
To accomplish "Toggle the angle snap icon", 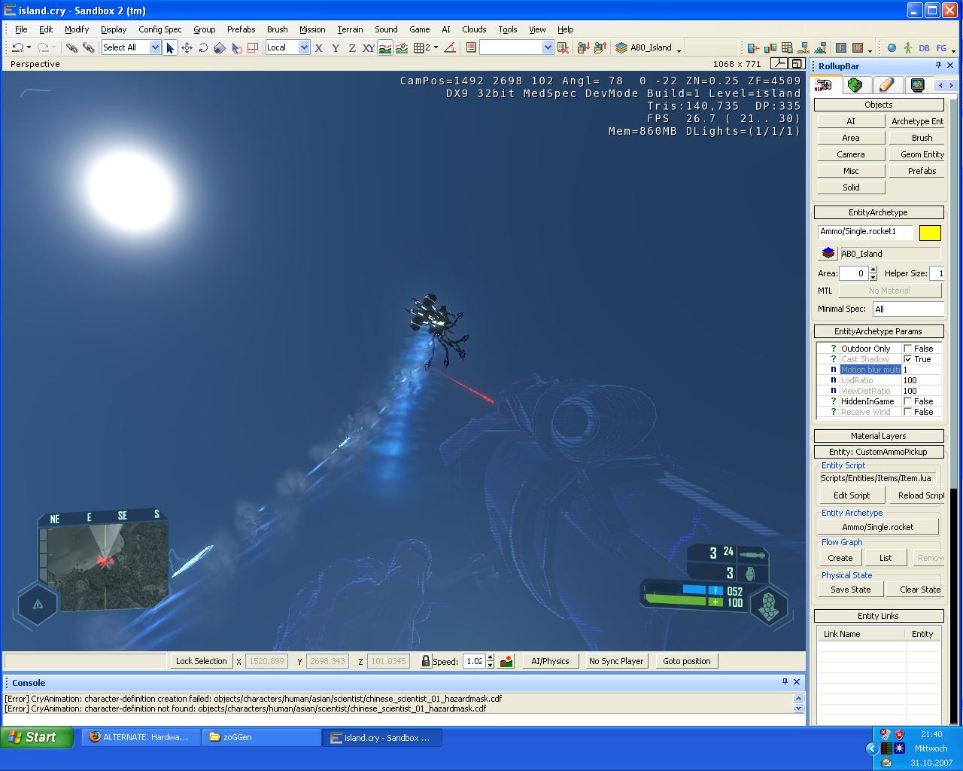I will (x=449, y=47).
